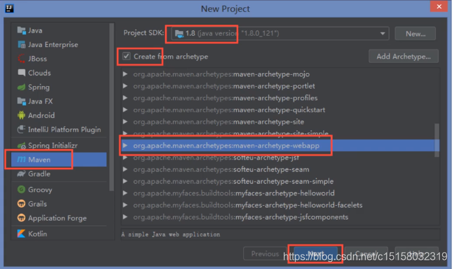This screenshot has width=454, height=269.
Task: Expand the maven-archetype-webapp node
Action: (x=125, y=145)
